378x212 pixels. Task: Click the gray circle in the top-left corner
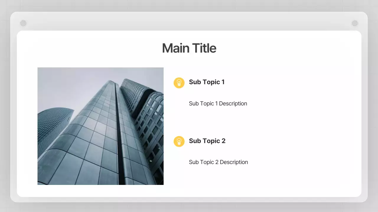coord(23,23)
